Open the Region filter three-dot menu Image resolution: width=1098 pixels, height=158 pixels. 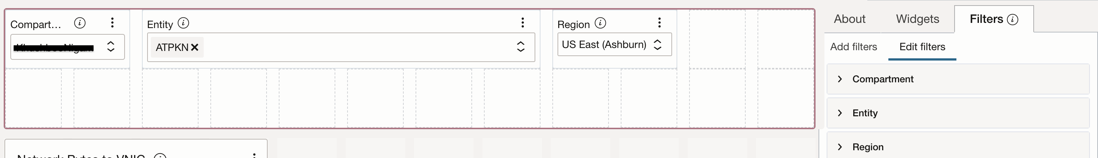tap(660, 23)
